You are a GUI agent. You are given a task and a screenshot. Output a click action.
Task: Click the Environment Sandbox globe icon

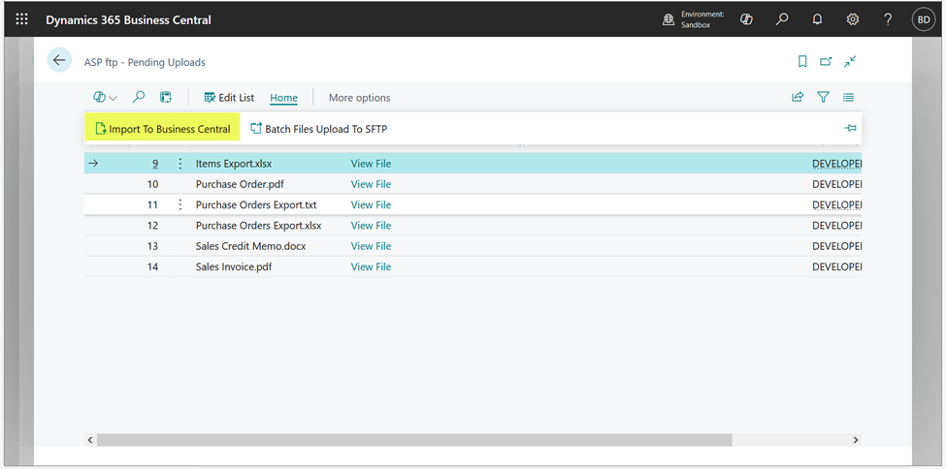point(669,20)
